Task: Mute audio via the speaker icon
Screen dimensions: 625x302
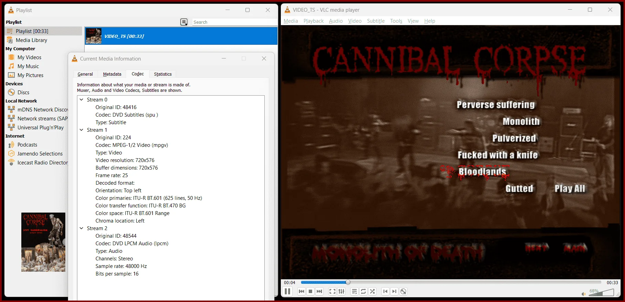Action: pyautogui.click(x=583, y=294)
